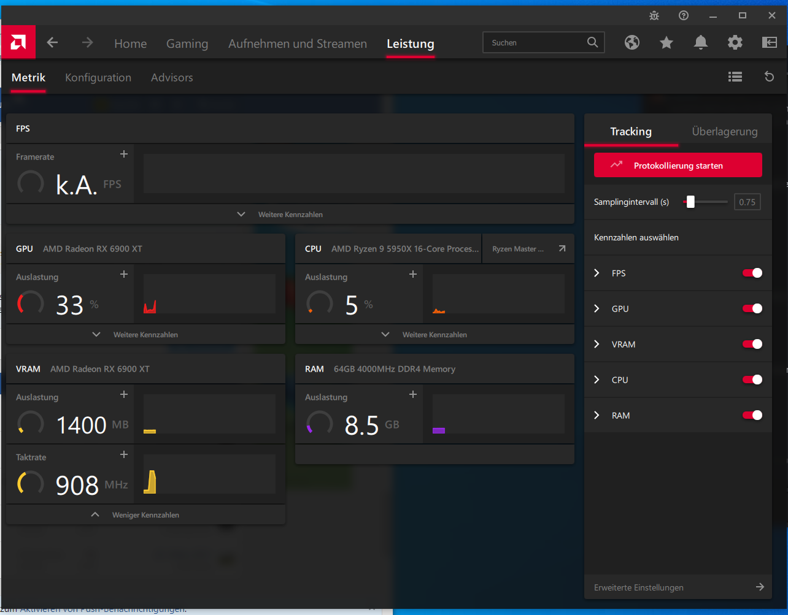788x615 pixels.
Task: Toggle CPU tracking switch
Action: point(752,380)
